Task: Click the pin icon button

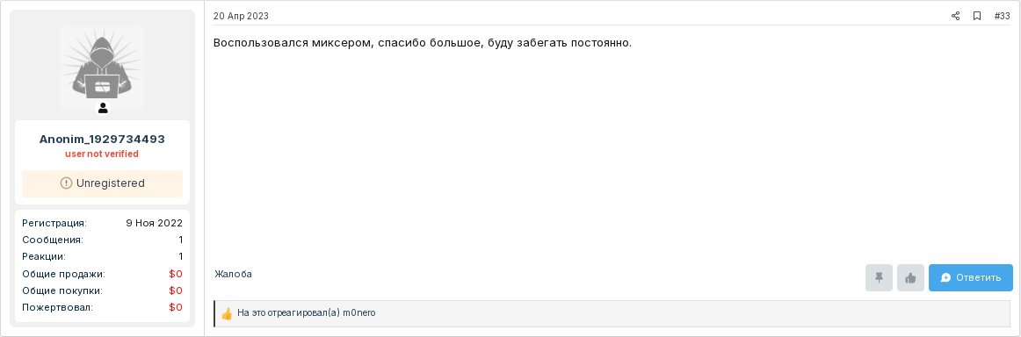Action: (x=879, y=278)
